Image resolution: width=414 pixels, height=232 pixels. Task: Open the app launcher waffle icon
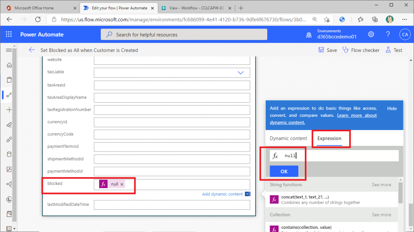[9, 35]
